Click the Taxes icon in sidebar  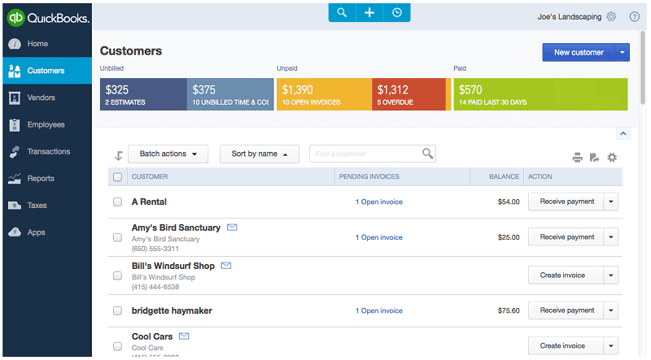(15, 206)
